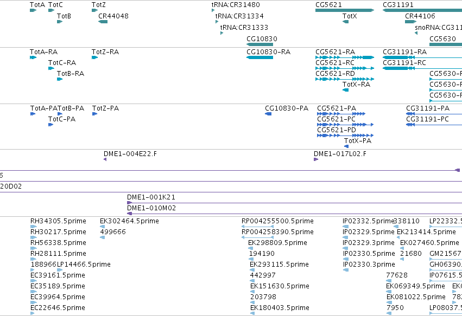This screenshot has height=316, width=462.
Task: Select the CG31191-RC transcript label
Action: tap(404, 63)
